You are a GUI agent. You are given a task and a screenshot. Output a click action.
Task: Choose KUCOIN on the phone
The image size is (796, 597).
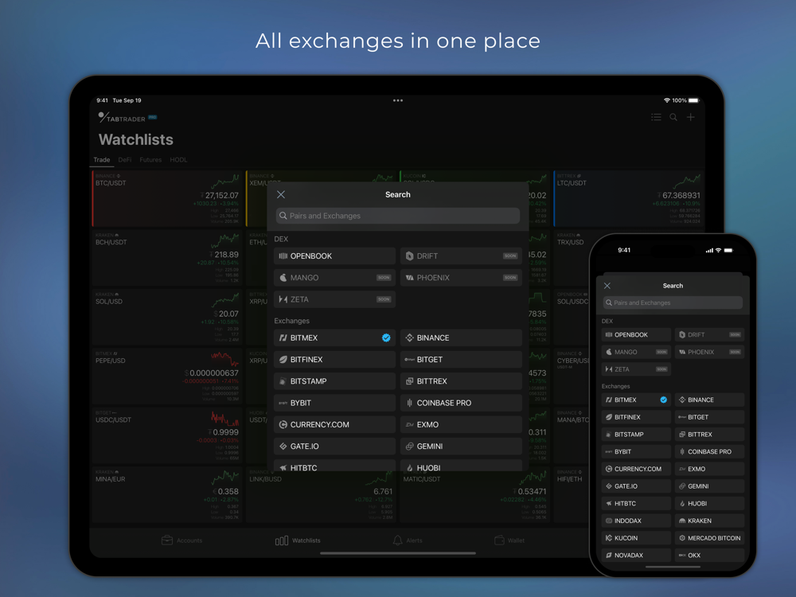click(636, 537)
